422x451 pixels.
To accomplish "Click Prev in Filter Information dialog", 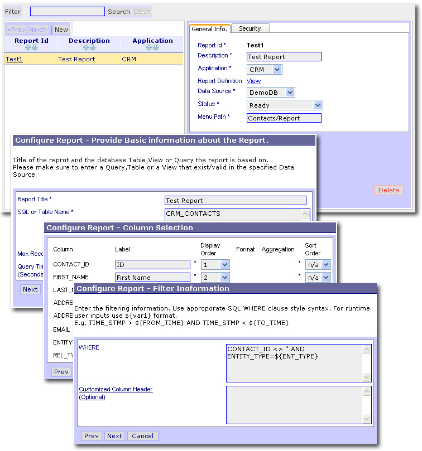I will 92,436.
